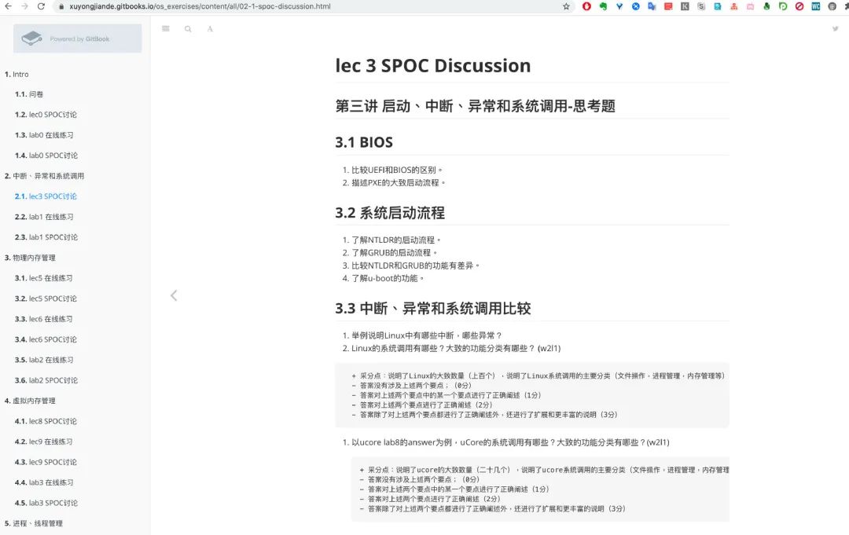
Task: Open chapter 4. 虚拟内存管理
Action: (x=30, y=401)
